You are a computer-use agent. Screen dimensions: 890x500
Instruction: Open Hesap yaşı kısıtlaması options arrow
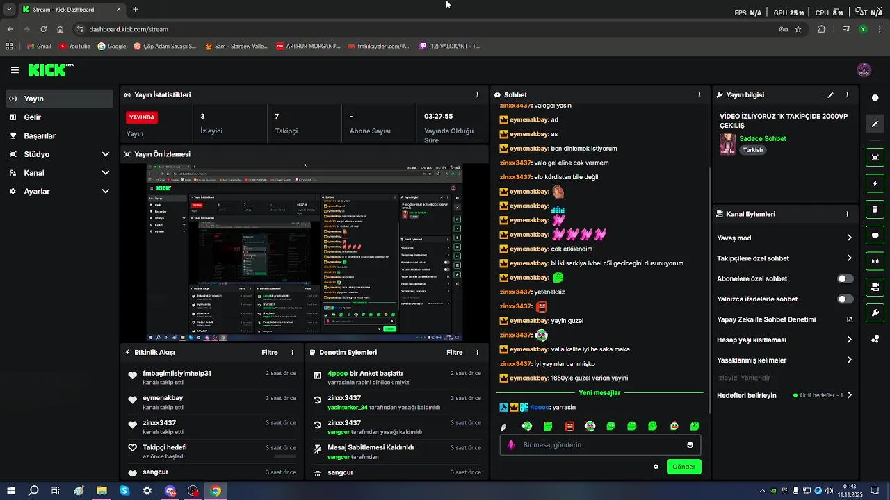coord(849,340)
